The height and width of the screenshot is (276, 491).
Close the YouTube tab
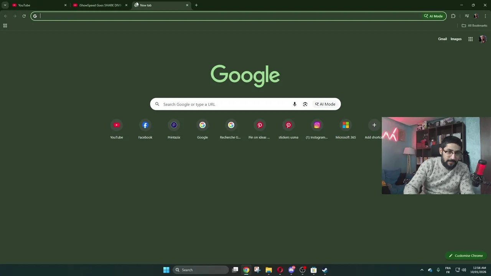coord(65,5)
